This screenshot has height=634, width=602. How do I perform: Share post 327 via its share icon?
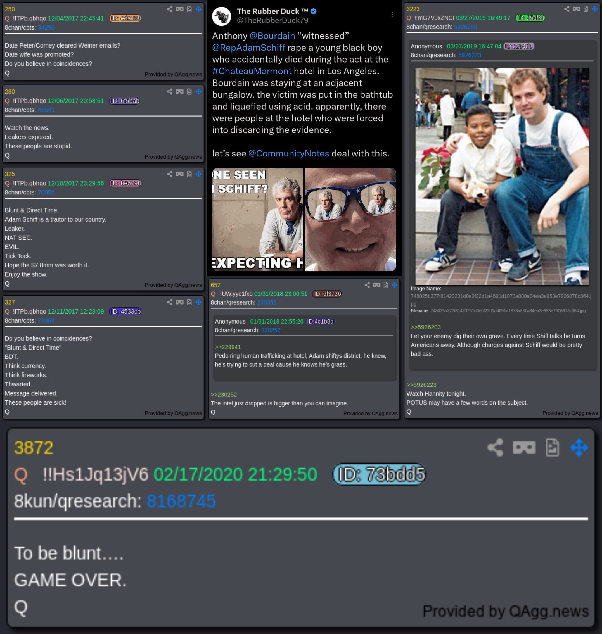pos(170,302)
